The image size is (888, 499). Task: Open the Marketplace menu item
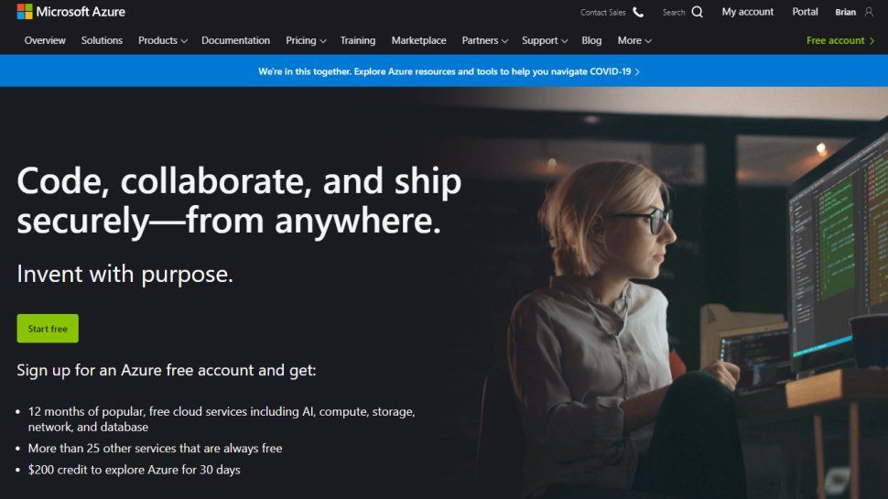(x=418, y=41)
